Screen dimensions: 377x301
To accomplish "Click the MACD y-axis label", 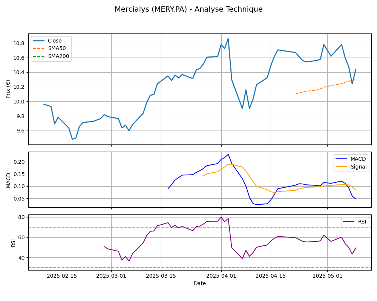I will pyautogui.click(x=8, y=180).
